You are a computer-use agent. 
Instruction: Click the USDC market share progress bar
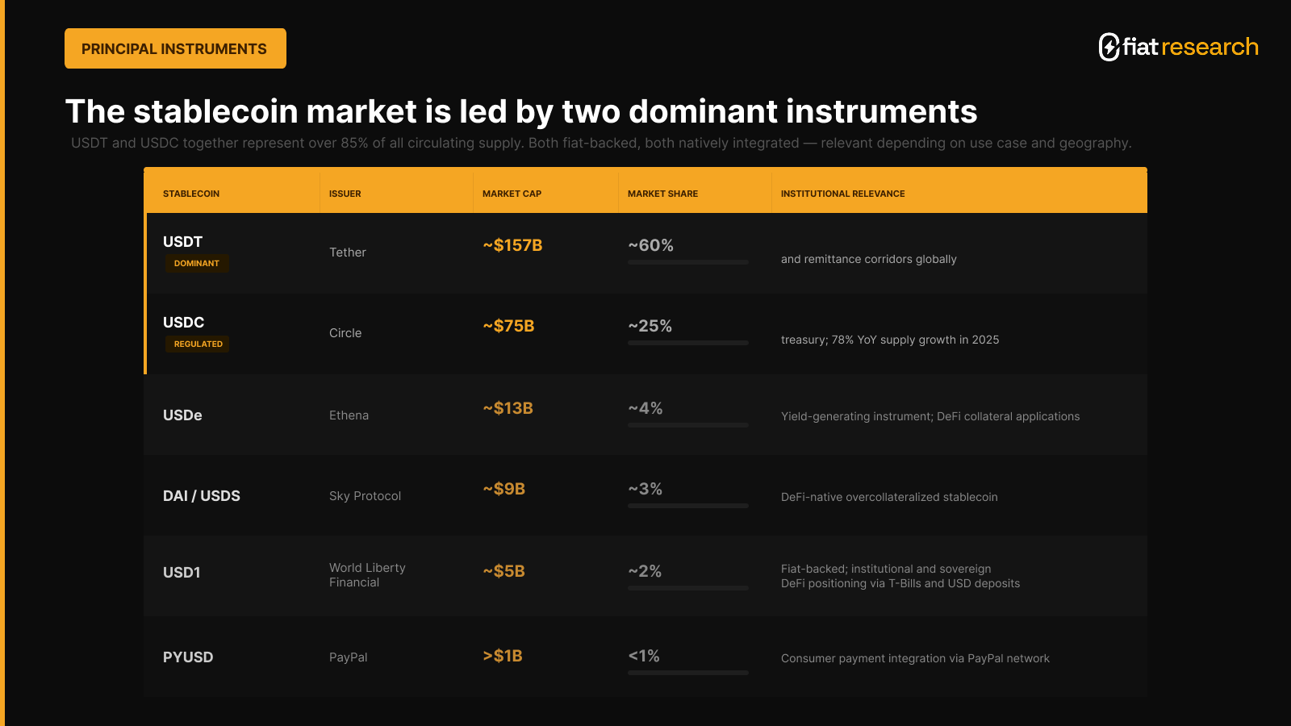688,343
